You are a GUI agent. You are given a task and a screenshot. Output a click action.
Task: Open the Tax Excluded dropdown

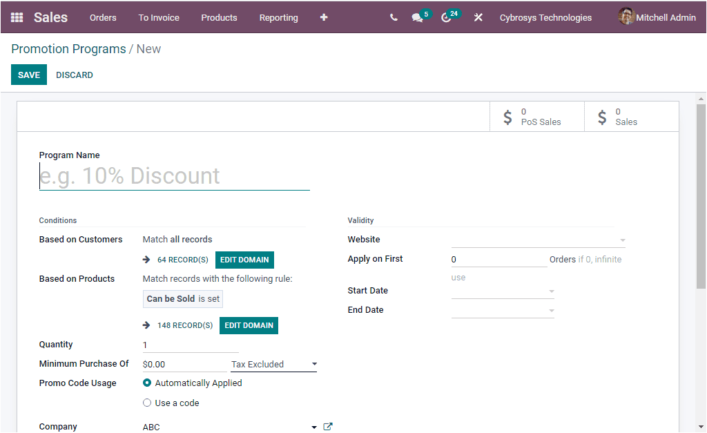point(314,364)
